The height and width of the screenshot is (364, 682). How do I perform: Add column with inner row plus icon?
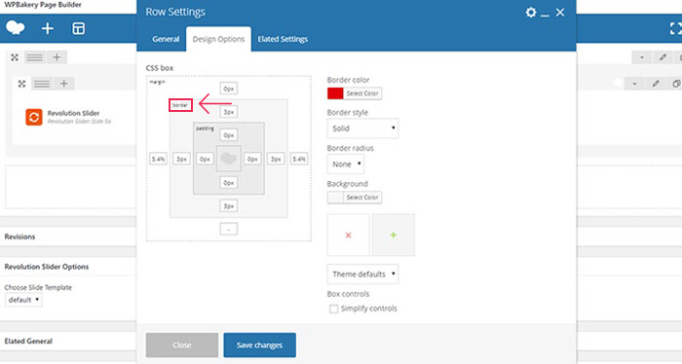coord(64,84)
